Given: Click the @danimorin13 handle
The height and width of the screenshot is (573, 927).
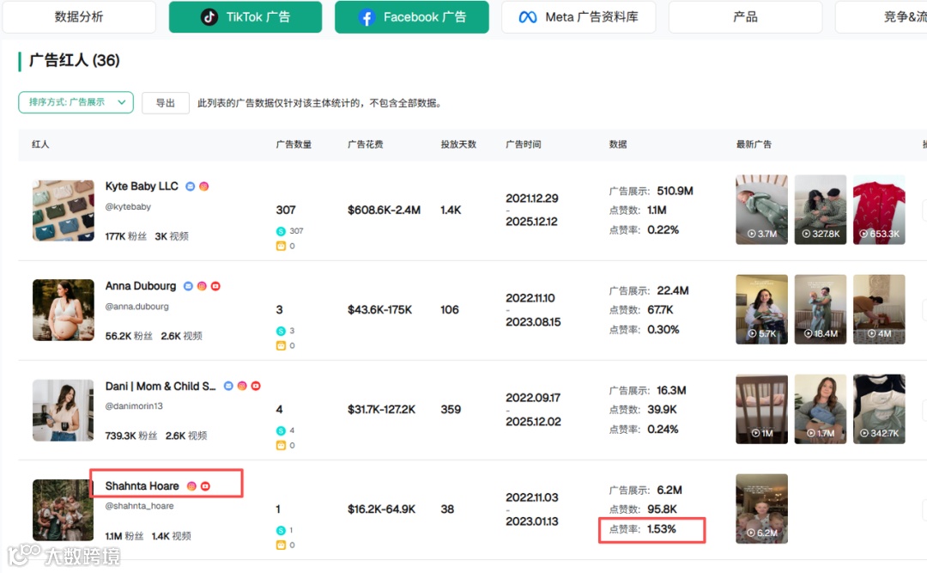Looking at the screenshot, I should 134,406.
